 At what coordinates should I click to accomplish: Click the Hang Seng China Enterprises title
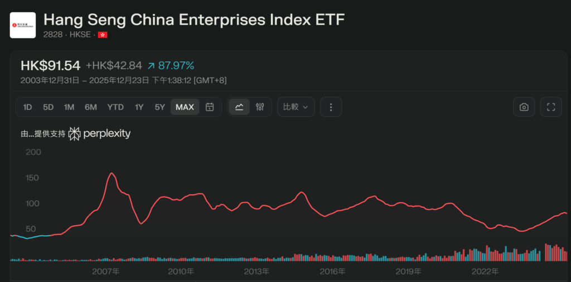[194, 20]
